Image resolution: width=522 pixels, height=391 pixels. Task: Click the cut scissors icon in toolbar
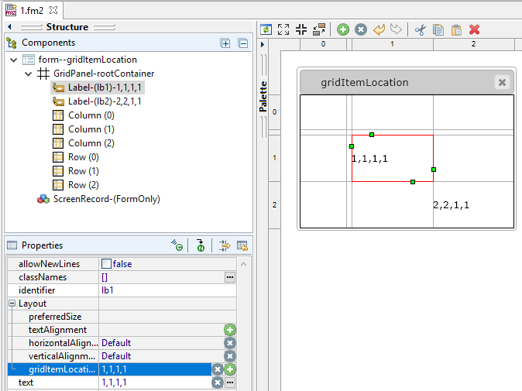[421, 29]
